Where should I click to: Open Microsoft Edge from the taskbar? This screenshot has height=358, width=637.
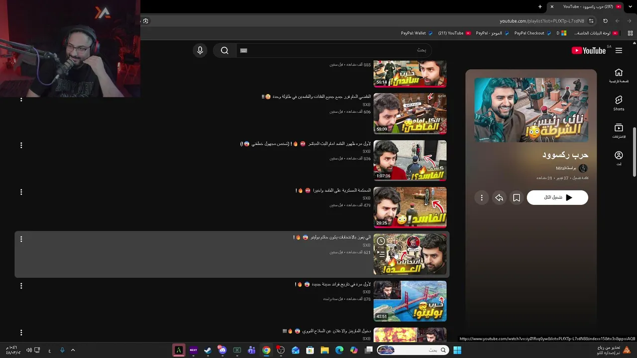(339, 350)
